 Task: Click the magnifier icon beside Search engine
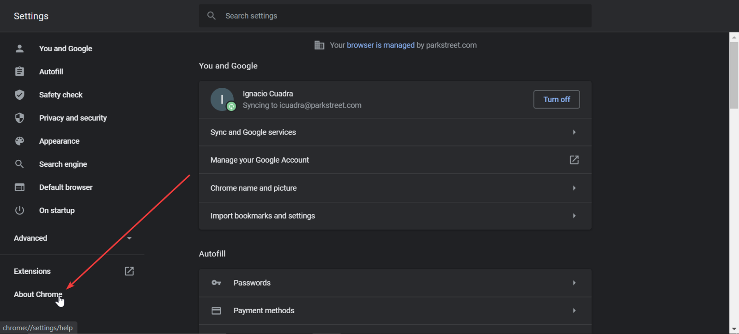coord(19,164)
